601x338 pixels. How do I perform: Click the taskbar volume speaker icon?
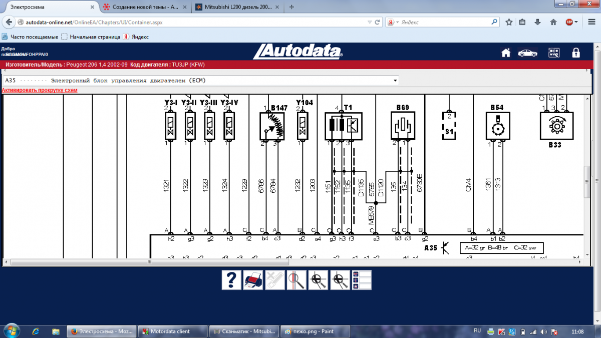tap(544, 331)
